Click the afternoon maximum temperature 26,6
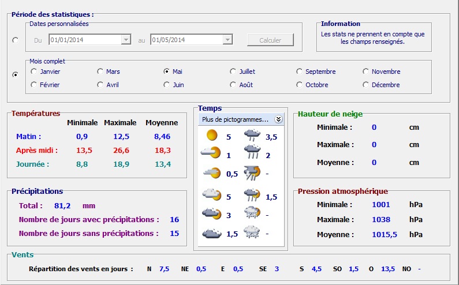459x285 pixels. [121, 151]
